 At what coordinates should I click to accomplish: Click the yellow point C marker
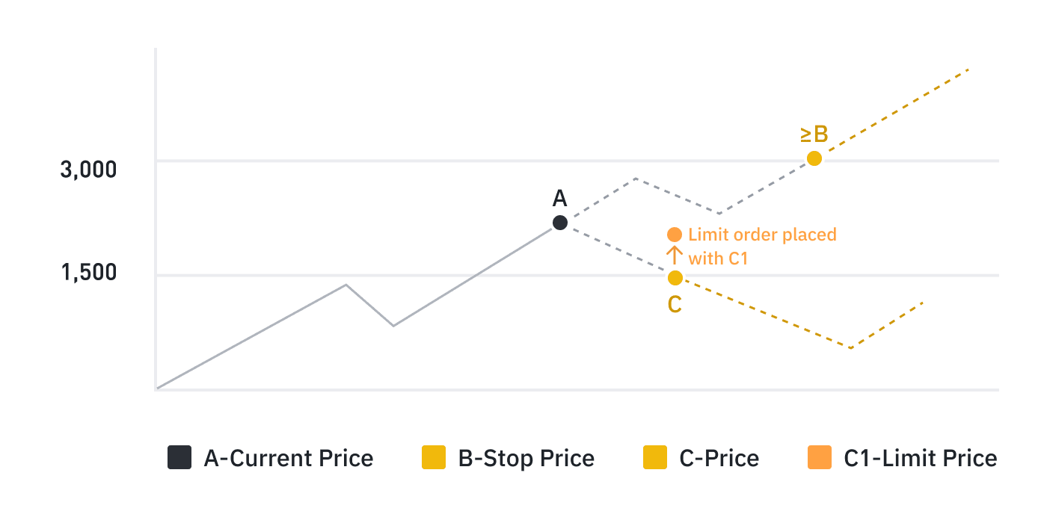pyautogui.click(x=675, y=278)
